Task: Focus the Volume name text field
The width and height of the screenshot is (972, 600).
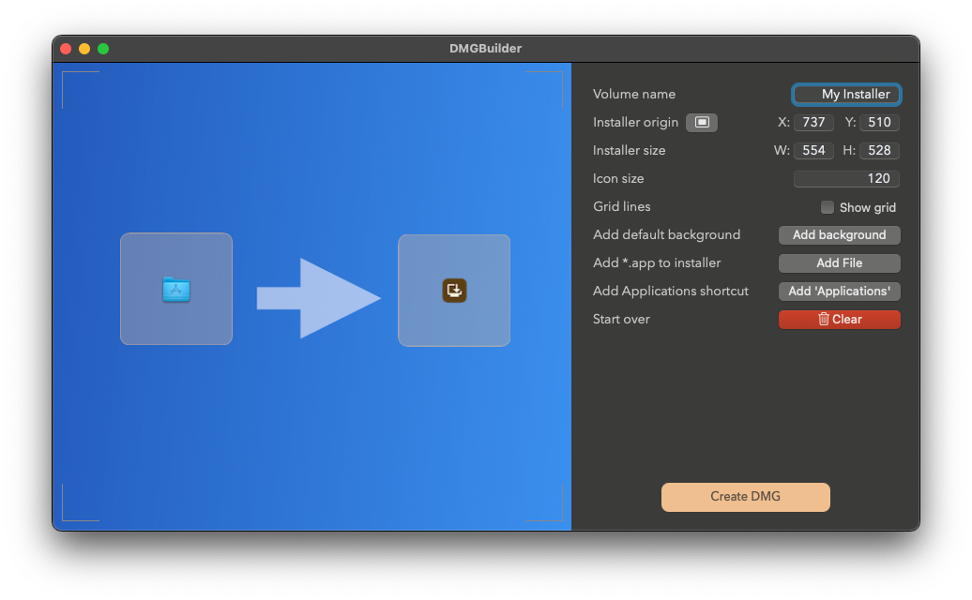Action: coord(846,95)
